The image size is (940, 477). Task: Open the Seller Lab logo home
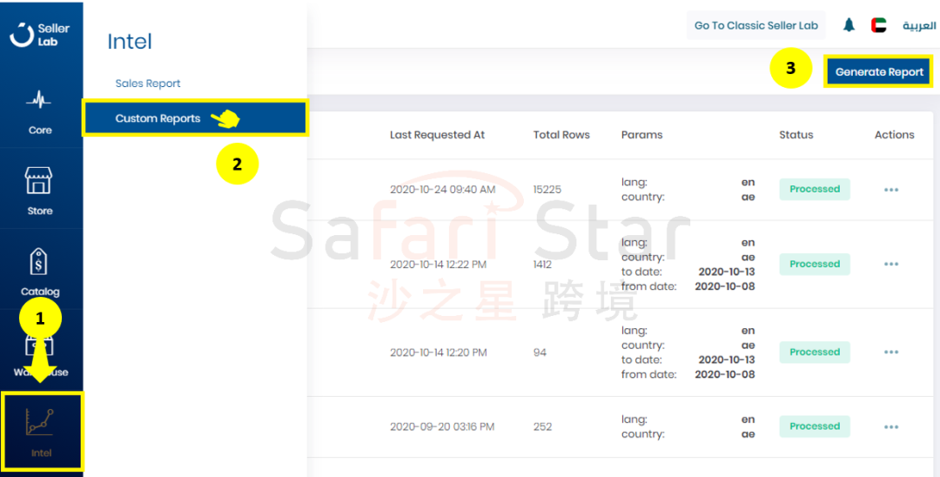(39, 35)
